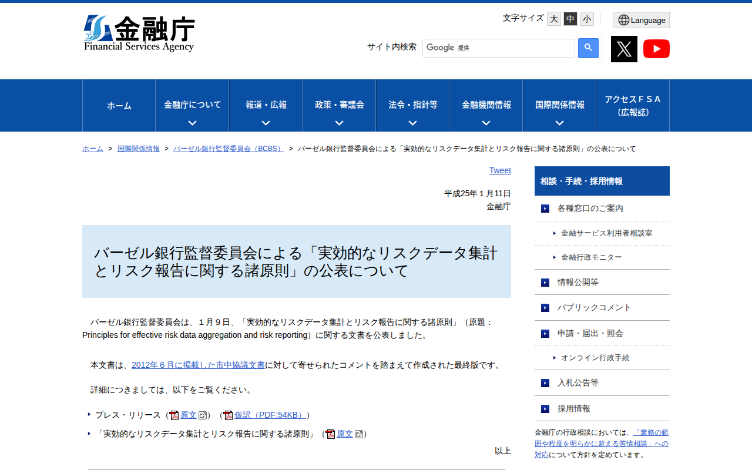This screenshot has height=470, width=752.
Task: Expand the 国際関係情報 menu
Action: 559,105
